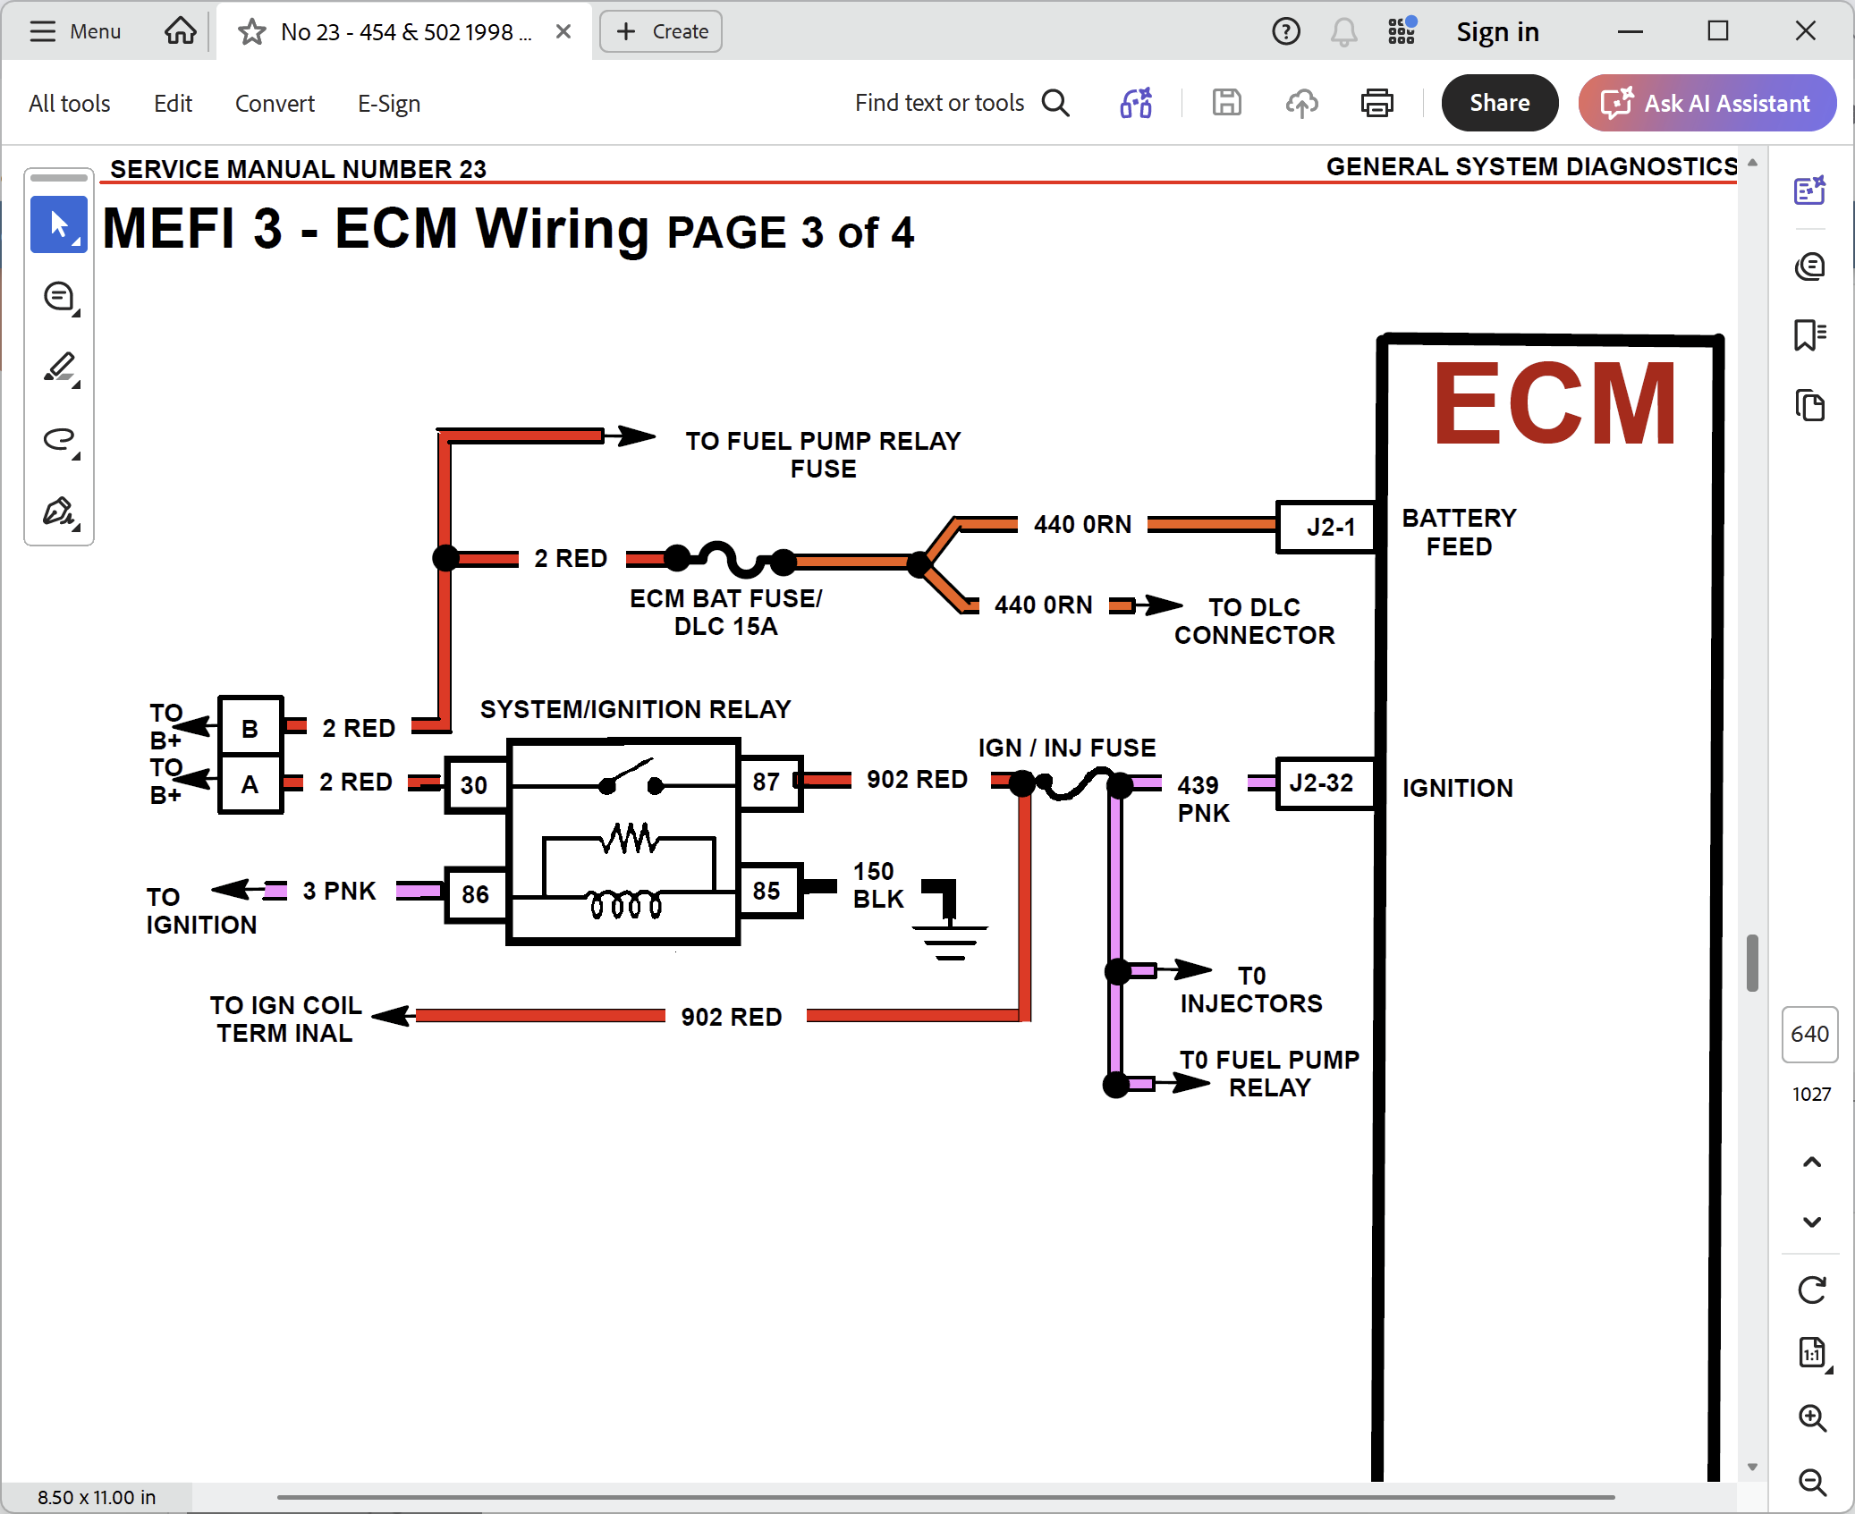Screen dimensions: 1855x1514
Task: Click Sign in
Action: 1497,32
